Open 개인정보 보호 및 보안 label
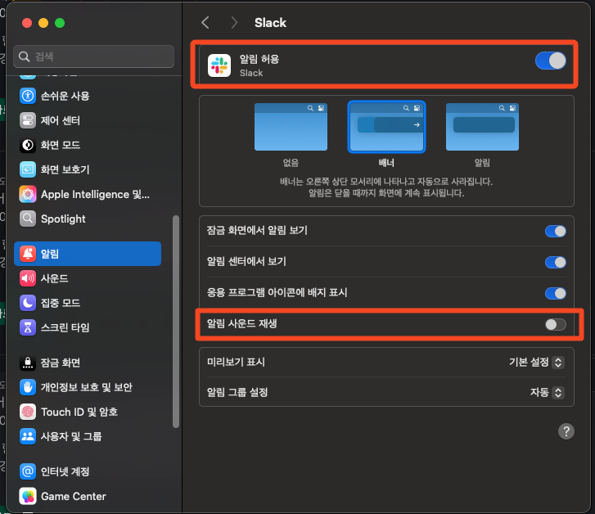The width and height of the screenshot is (595, 514). tap(87, 387)
